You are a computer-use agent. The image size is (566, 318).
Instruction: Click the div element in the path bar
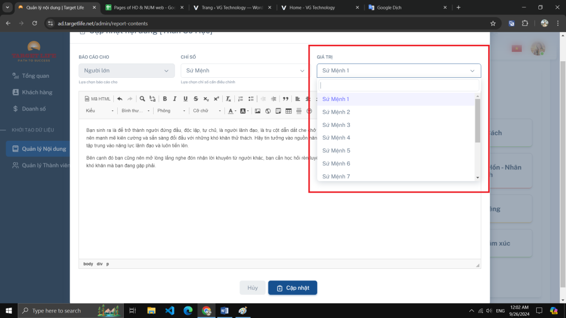(x=99, y=264)
